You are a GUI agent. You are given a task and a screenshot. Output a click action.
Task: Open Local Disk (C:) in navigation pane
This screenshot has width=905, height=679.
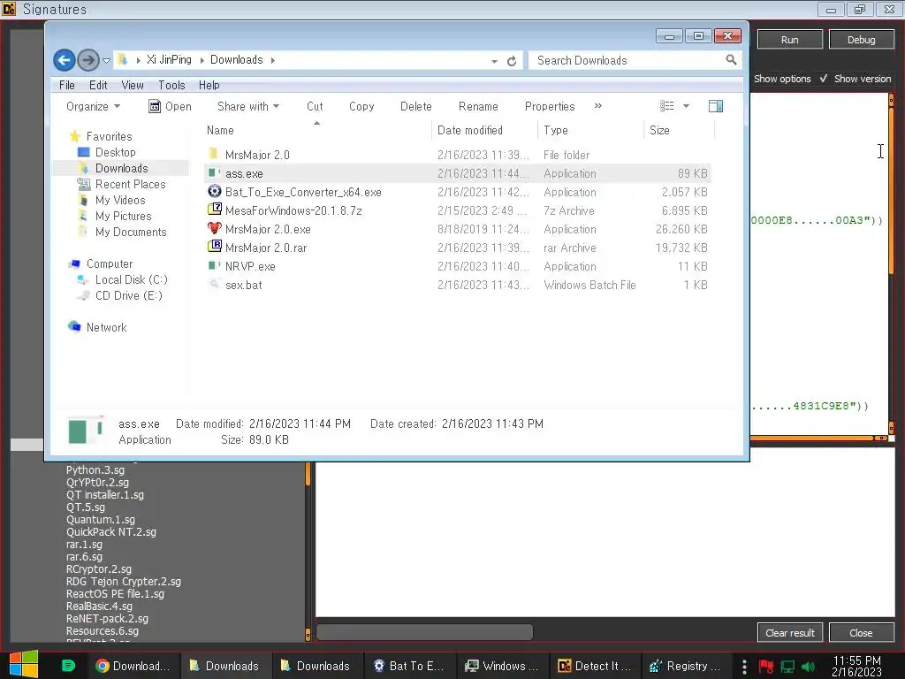tap(131, 279)
